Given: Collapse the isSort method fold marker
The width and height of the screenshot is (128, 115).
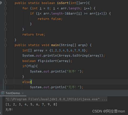Looking at the screenshot, I should pos(5,3).
